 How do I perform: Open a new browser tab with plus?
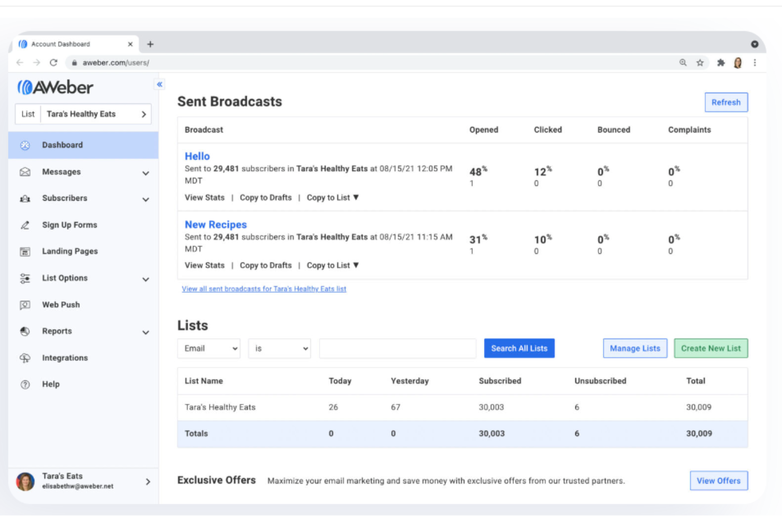(150, 44)
